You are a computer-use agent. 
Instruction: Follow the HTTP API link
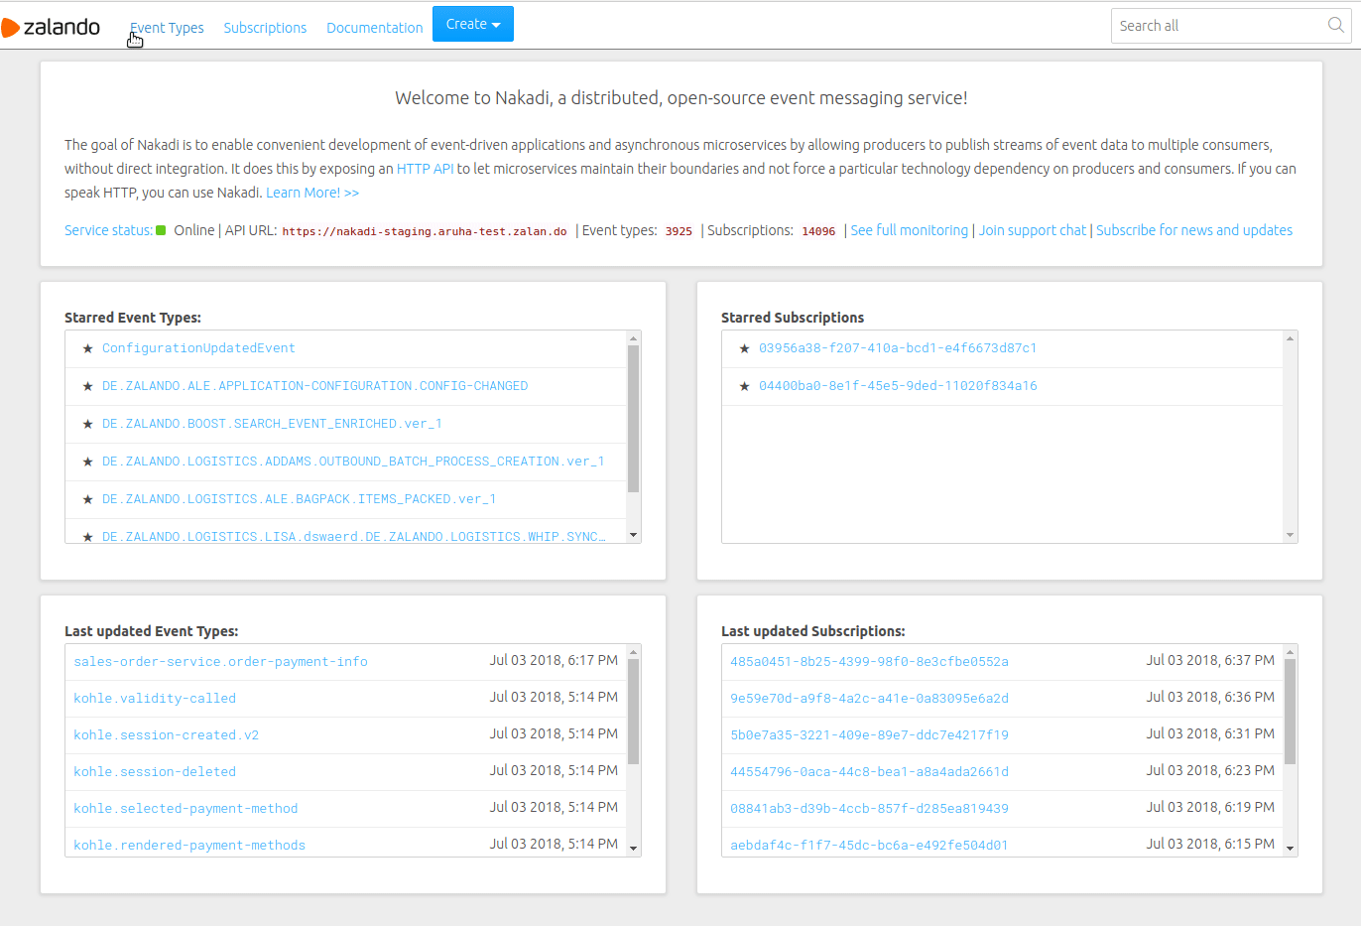point(426,169)
